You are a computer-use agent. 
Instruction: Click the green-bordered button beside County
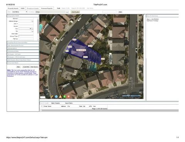pyautogui.click(x=75, y=12)
